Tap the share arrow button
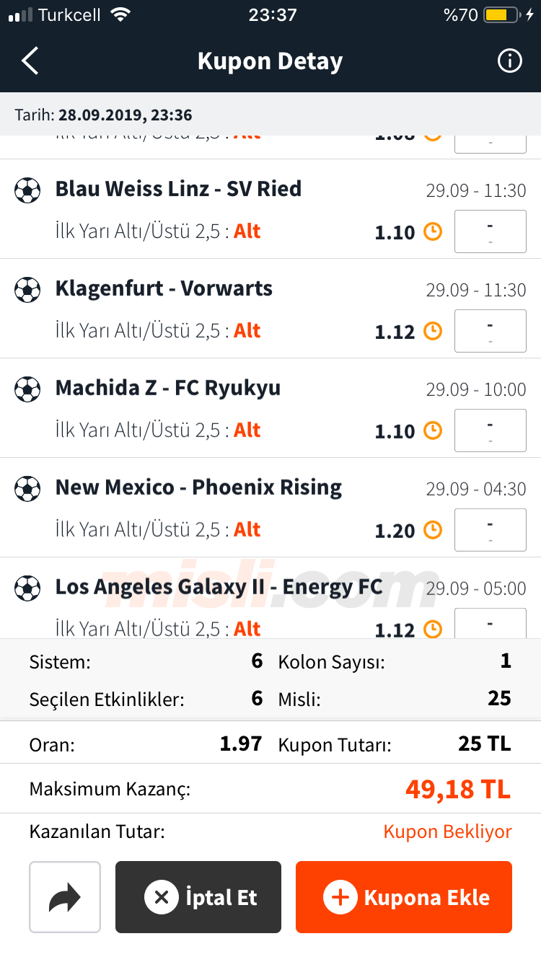This screenshot has height=962, width=541. (x=65, y=897)
